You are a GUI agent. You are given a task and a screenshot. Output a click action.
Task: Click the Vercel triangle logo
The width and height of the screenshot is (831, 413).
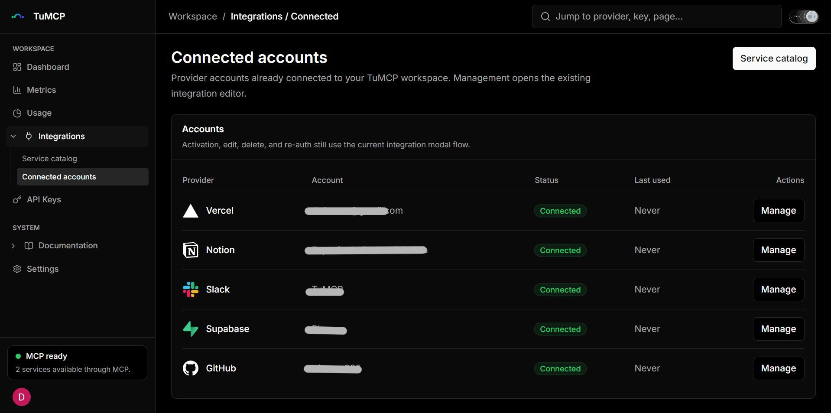191,211
